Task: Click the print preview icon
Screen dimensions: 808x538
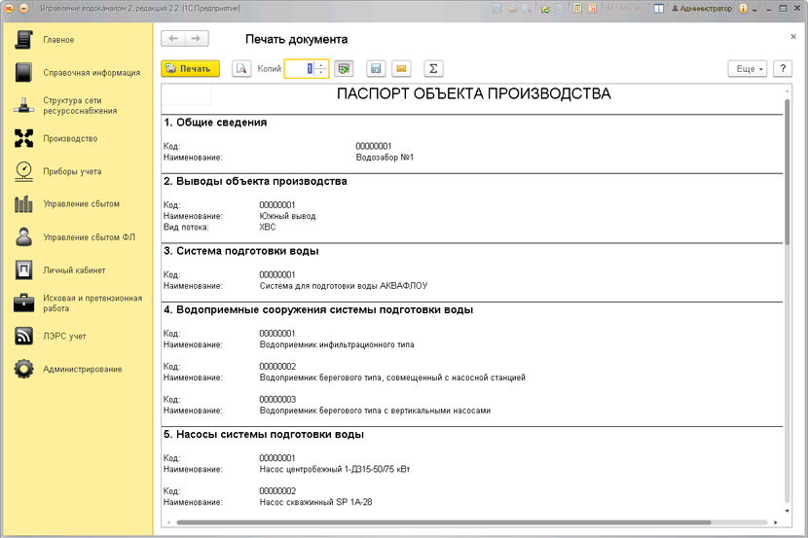Action: click(241, 69)
